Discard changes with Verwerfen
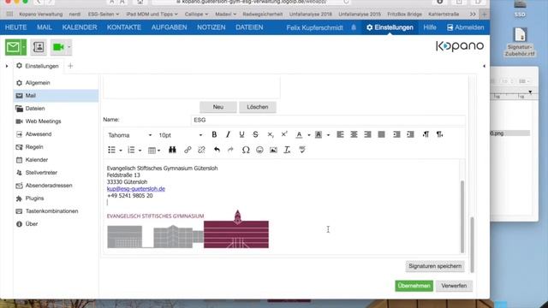This screenshot has height=308, width=548. click(454, 286)
